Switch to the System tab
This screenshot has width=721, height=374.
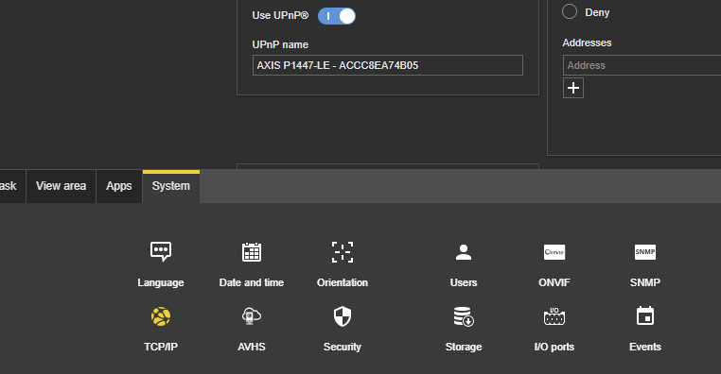[x=171, y=186]
